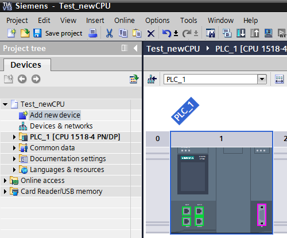287x238 pixels.
Task: Select Card Reader/USB memory tree item
Action: point(61,192)
